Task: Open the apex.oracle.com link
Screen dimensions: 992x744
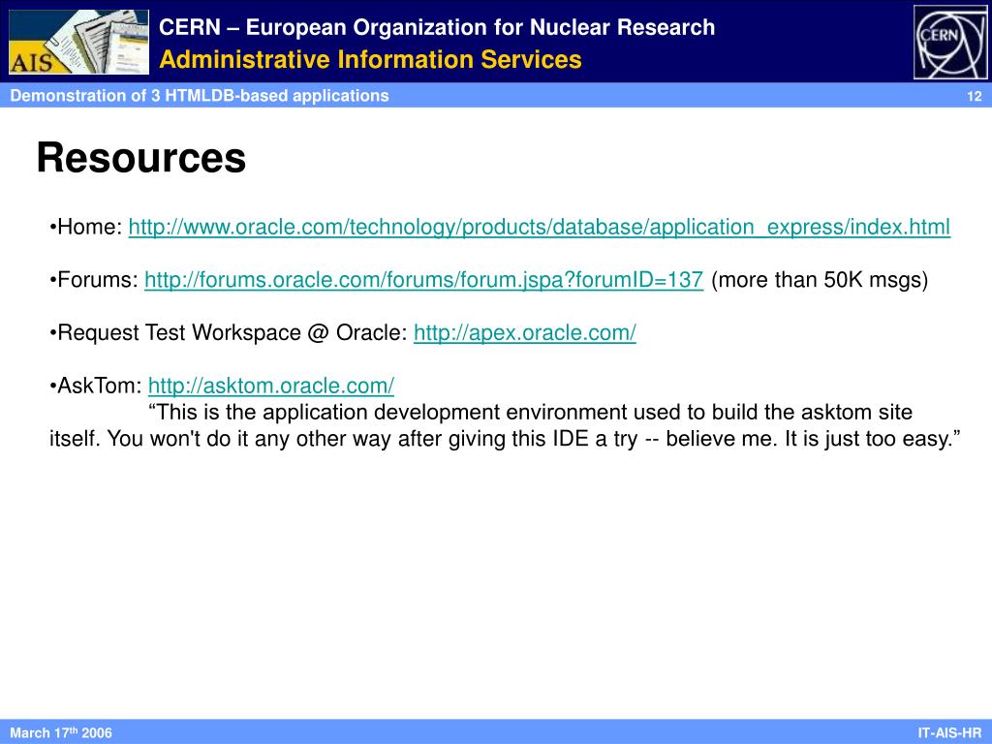Action: tap(525, 333)
